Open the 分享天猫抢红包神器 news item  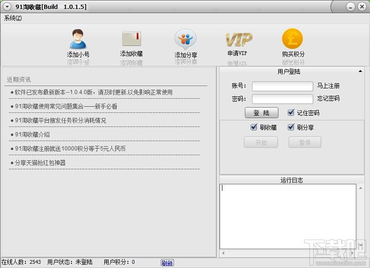[40, 163]
